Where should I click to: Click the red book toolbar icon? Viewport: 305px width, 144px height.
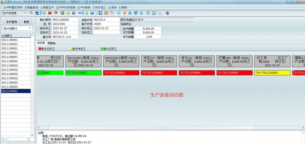[56, 13]
